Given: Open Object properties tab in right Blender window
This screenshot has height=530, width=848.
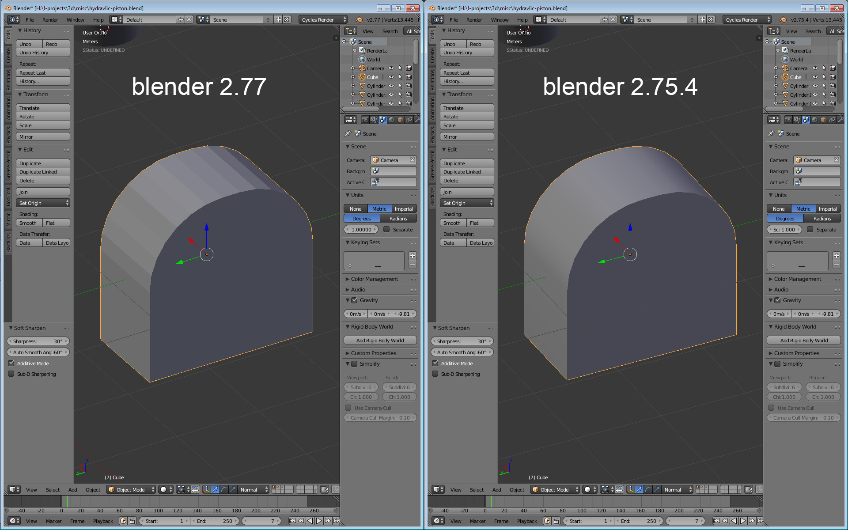Looking at the screenshot, I should point(823,120).
